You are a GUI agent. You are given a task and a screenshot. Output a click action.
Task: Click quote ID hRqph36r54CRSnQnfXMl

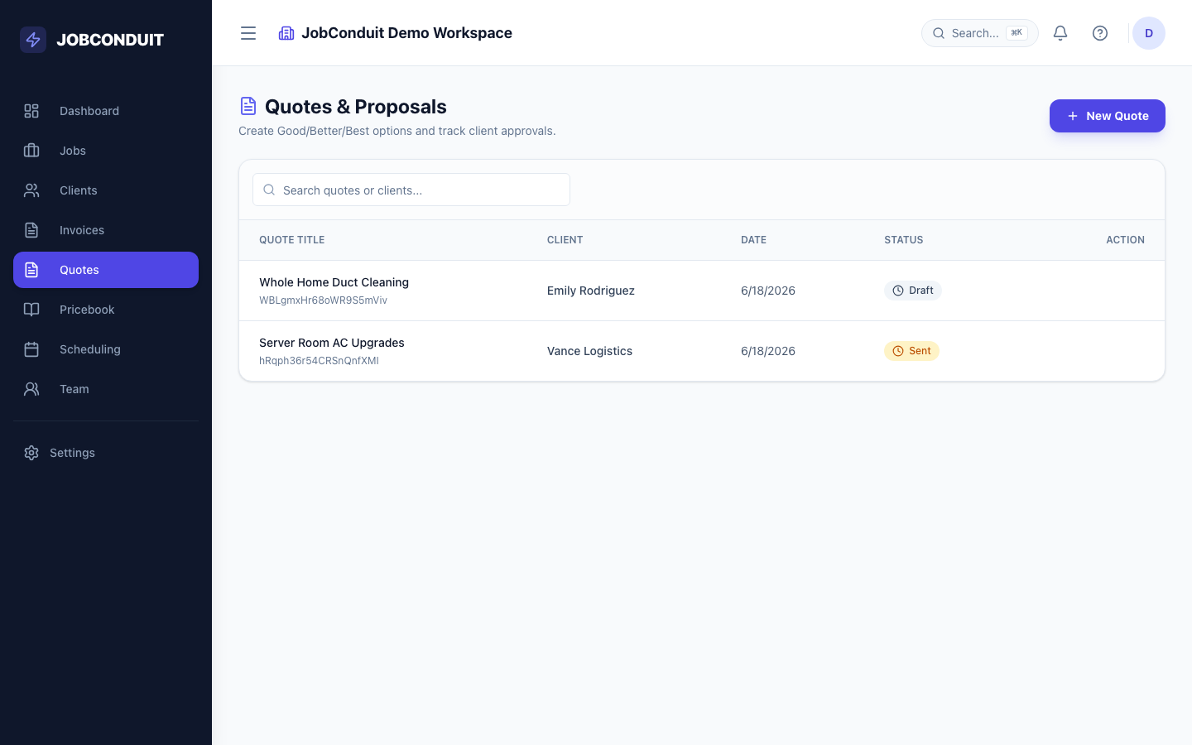[319, 361]
